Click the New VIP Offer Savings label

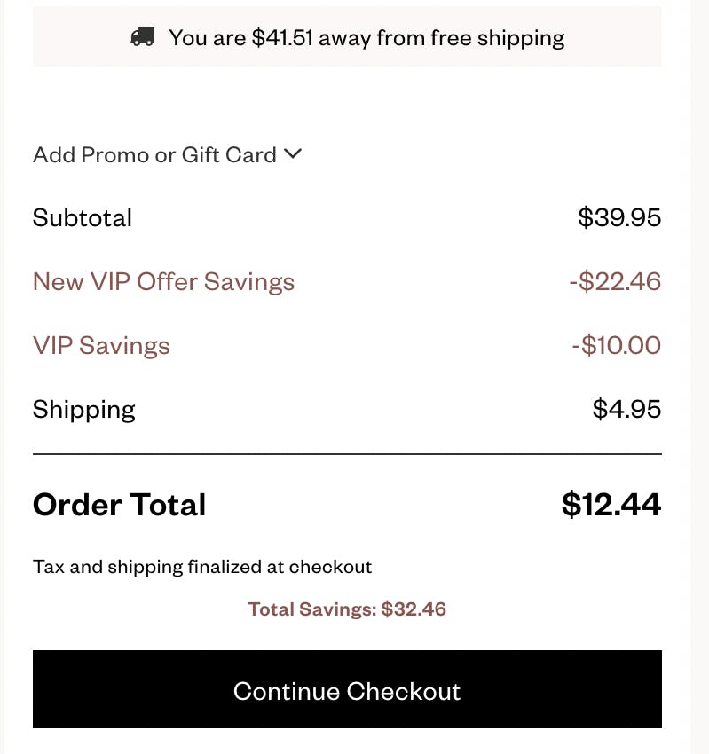pos(163,282)
